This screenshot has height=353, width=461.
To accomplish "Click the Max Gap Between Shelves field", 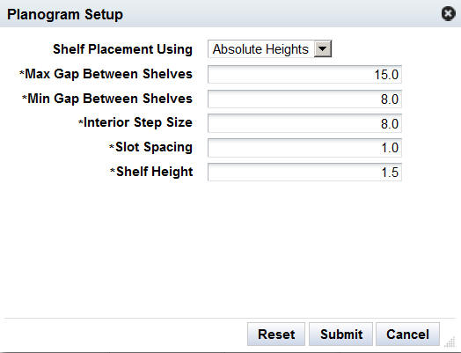I will [304, 75].
